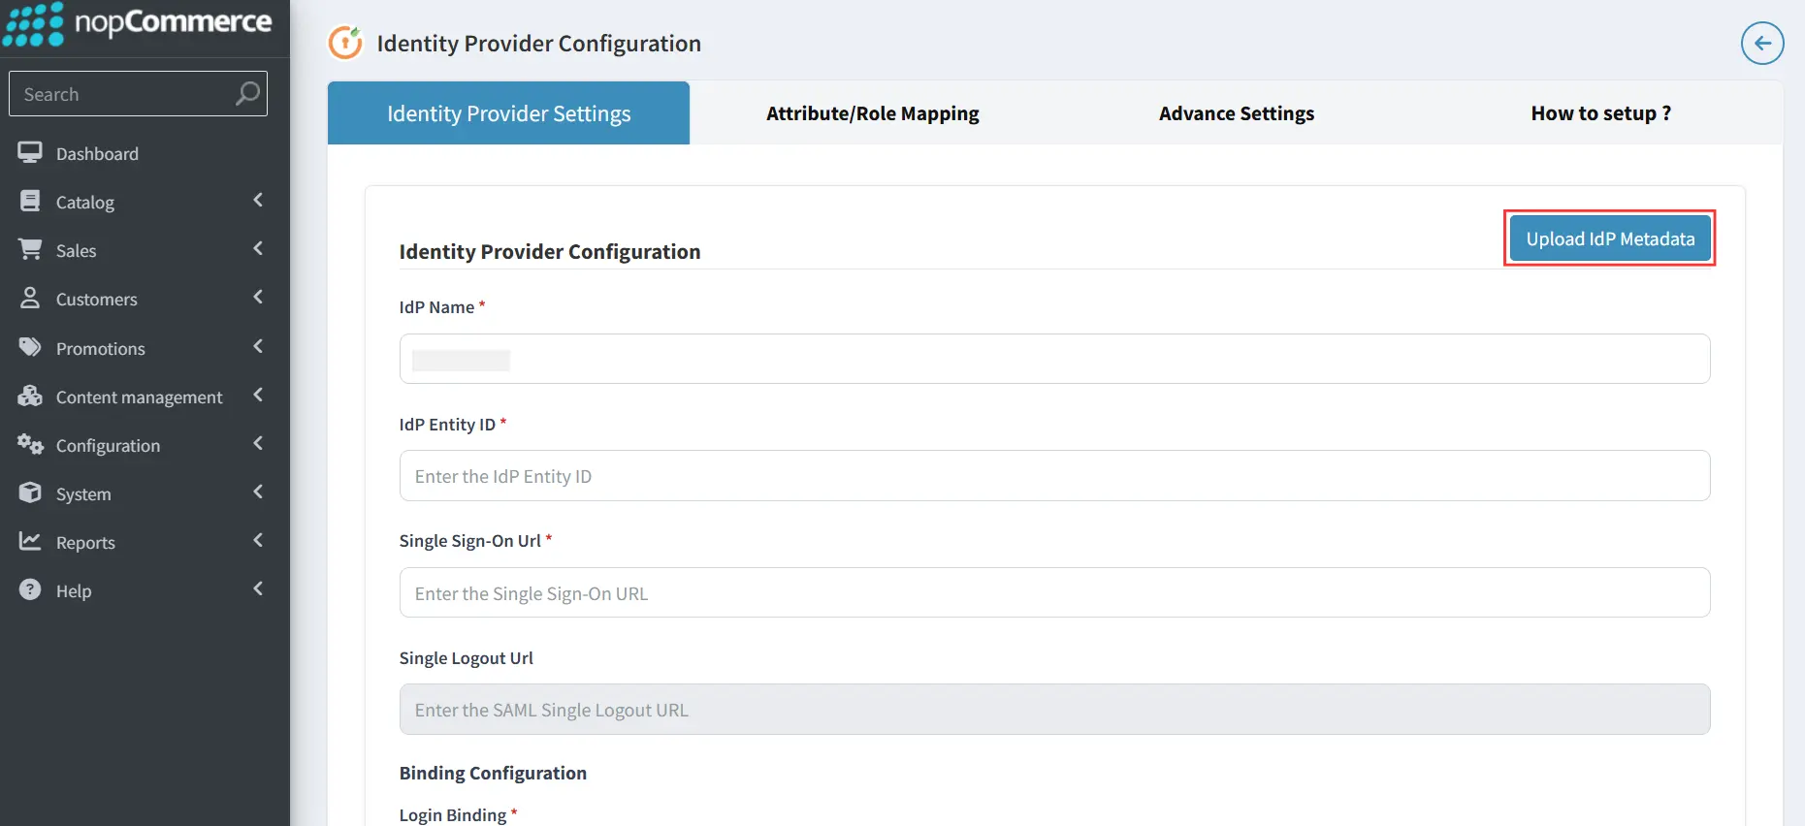Open Customers menu label
This screenshot has height=826, width=1805.
(97, 300)
